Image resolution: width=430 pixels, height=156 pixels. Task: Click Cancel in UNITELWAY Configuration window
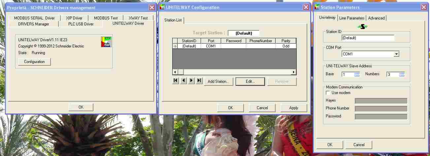point(262,108)
